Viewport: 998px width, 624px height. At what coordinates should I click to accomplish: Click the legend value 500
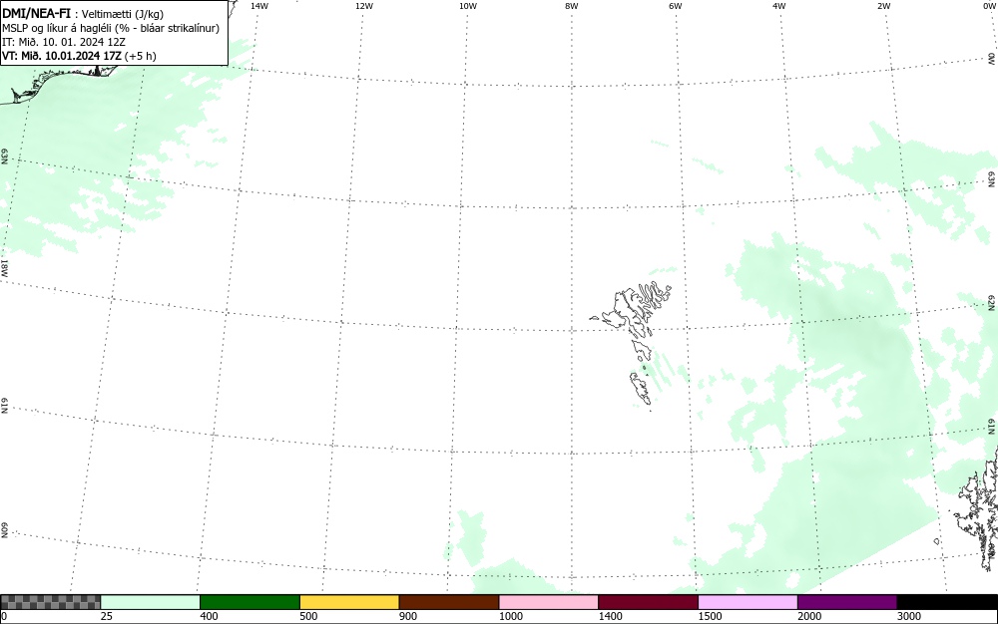[x=308, y=616]
